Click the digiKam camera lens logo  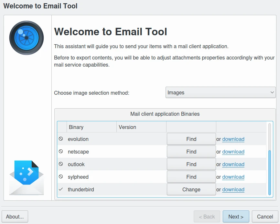[26, 38]
